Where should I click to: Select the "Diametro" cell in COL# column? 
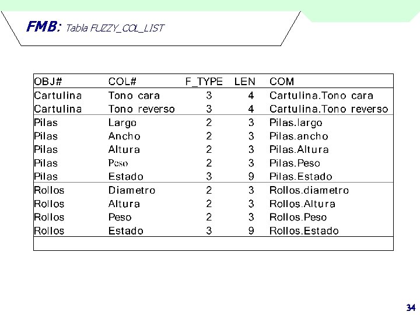coord(132,190)
